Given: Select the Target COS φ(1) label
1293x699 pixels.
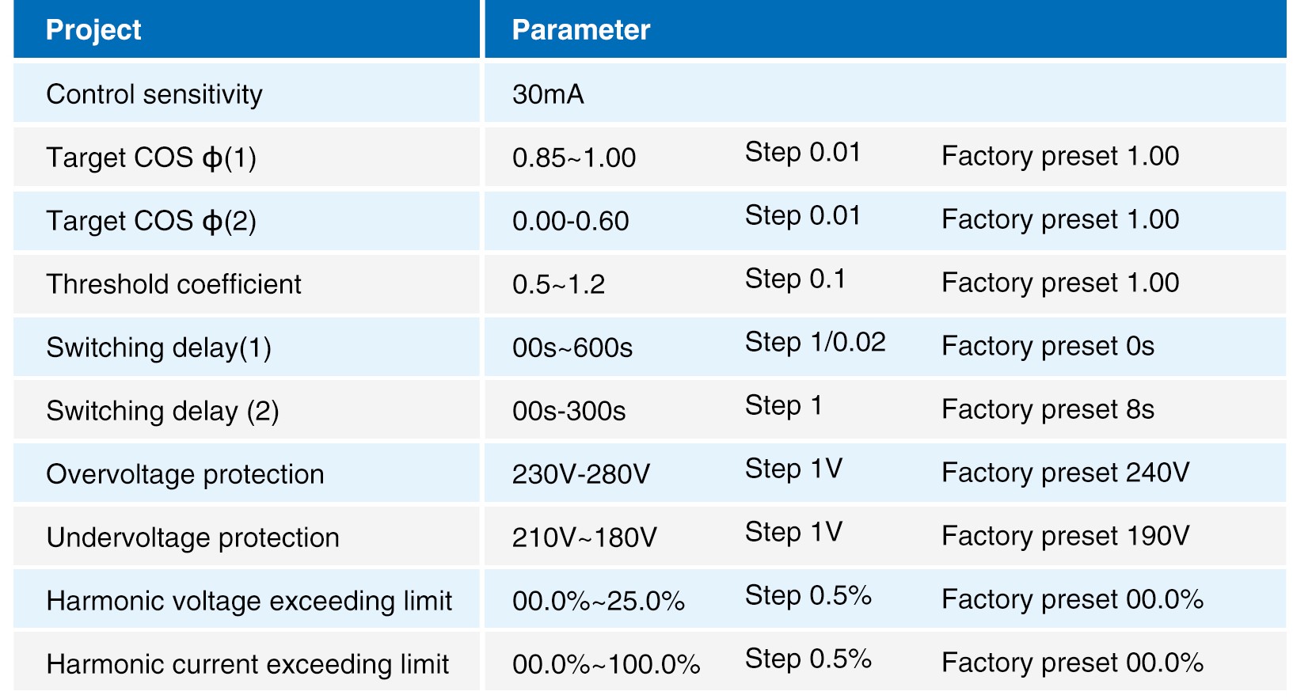Looking at the screenshot, I should pos(151,158).
